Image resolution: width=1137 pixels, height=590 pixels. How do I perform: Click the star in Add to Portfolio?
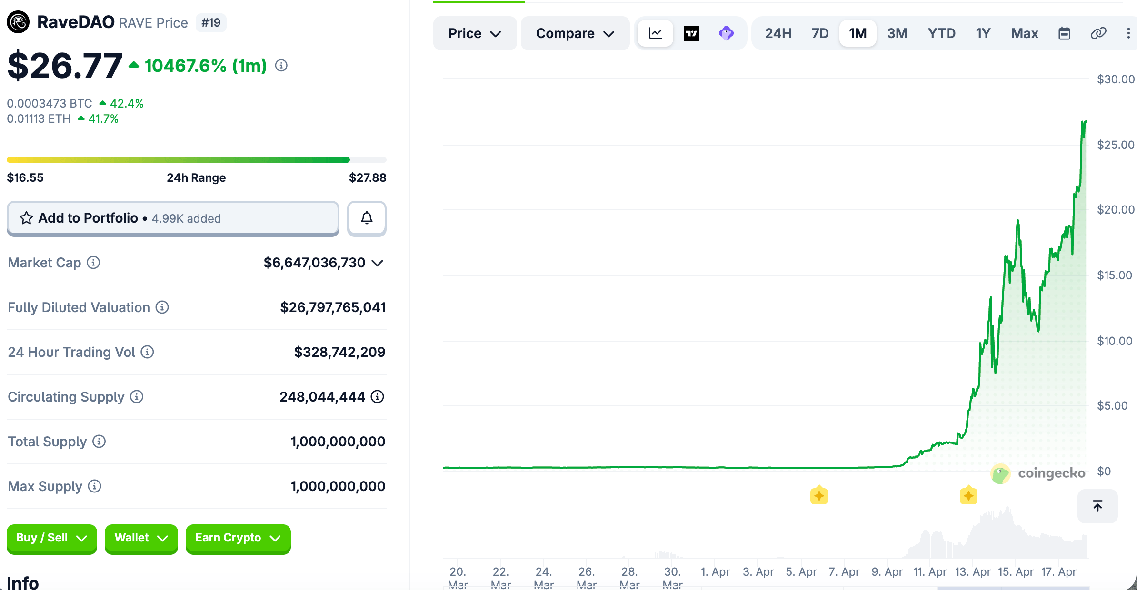(x=26, y=218)
